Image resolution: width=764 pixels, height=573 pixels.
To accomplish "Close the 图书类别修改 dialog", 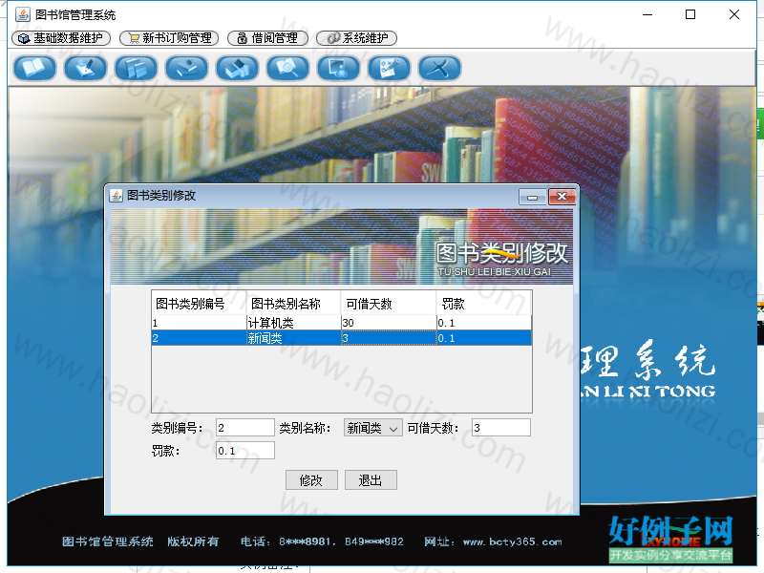I will 562,197.
